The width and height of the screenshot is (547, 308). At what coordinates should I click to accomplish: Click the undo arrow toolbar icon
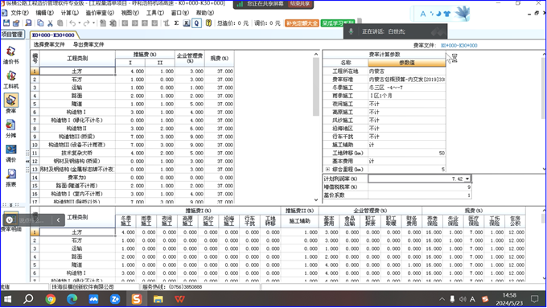tap(72, 23)
